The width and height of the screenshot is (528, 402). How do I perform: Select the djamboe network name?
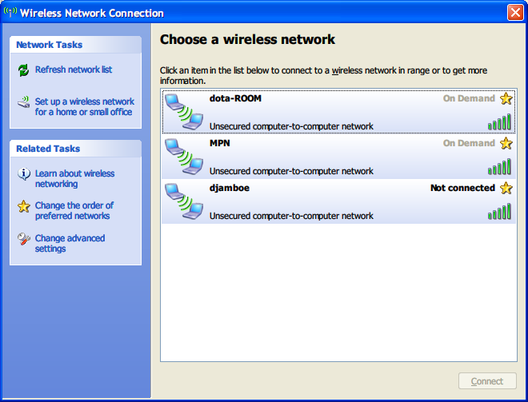click(x=230, y=188)
